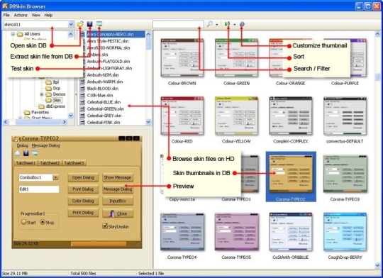Click the Sort icon in toolbar
383x278 pixels.
[x=227, y=24]
